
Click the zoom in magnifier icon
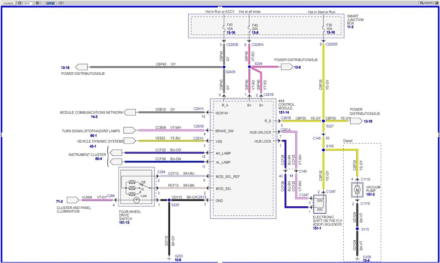[37, 3]
